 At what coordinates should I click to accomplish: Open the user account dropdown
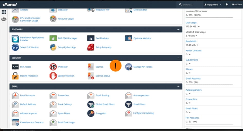pos(213,5)
